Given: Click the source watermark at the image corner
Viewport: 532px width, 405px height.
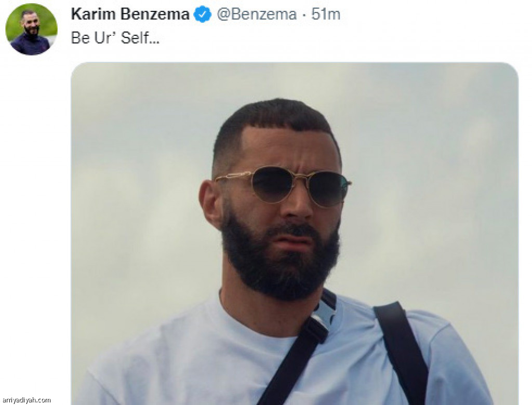Looking at the screenshot, I should coord(26,400).
